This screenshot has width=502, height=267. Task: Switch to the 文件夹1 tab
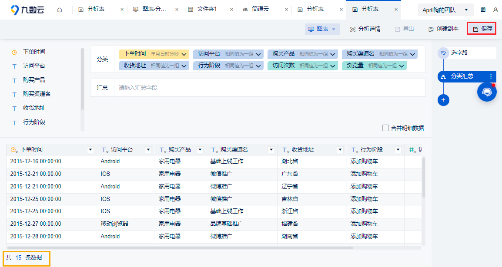(207, 9)
